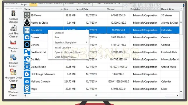This screenshot has width=188, height=105.
Task: Expand the Search at Google for submenu
Action: [71, 42]
